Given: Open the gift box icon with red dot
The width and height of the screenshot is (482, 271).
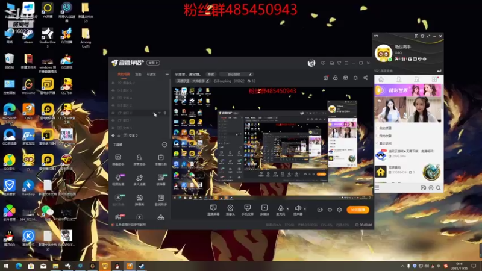Looking at the screenshot, I should 326,78.
